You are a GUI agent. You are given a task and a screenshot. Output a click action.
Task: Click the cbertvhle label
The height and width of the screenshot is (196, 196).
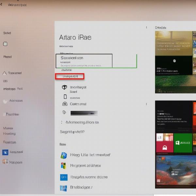pyautogui.click(x=67, y=70)
